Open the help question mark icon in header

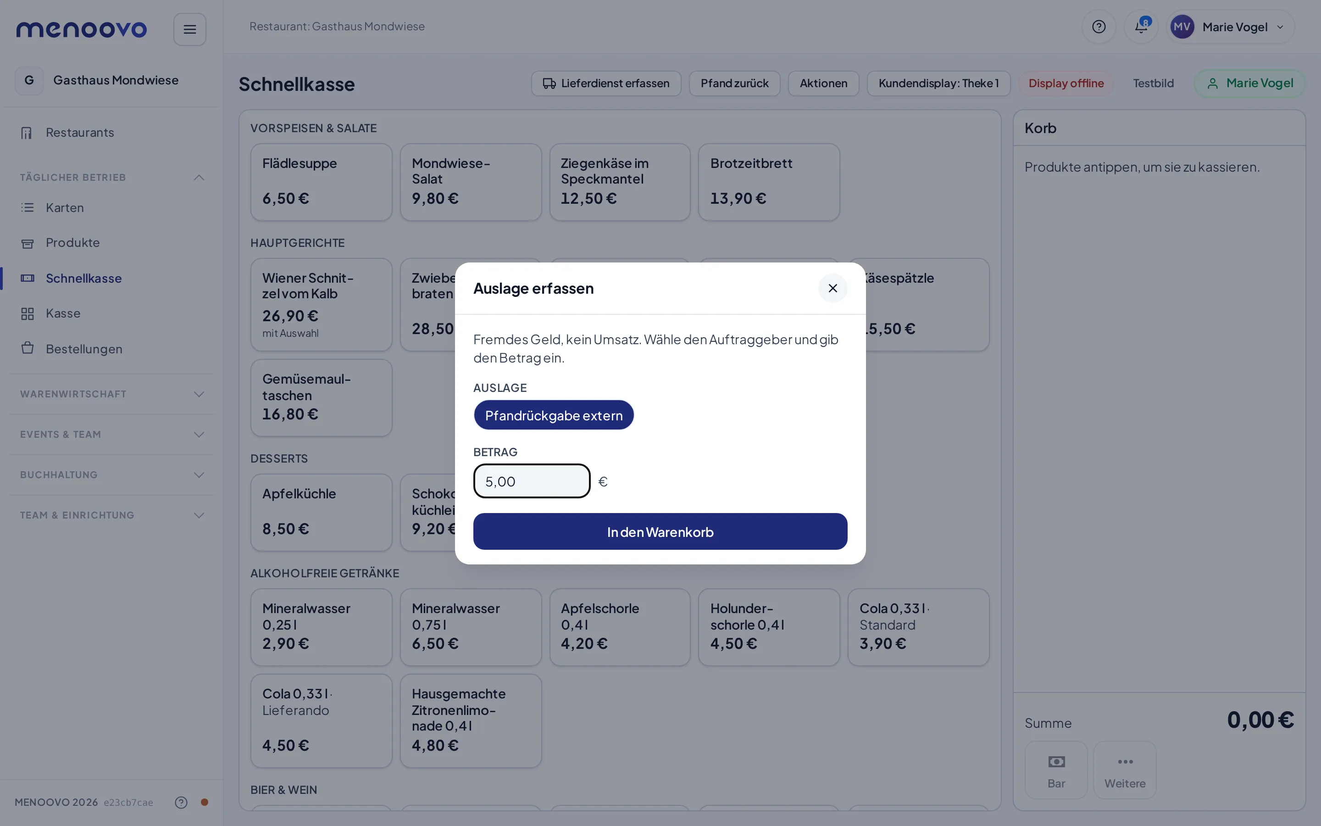1098,27
